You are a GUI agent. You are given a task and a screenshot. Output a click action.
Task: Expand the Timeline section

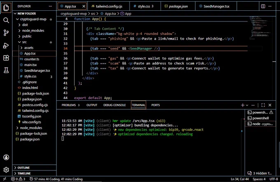tap(34, 173)
